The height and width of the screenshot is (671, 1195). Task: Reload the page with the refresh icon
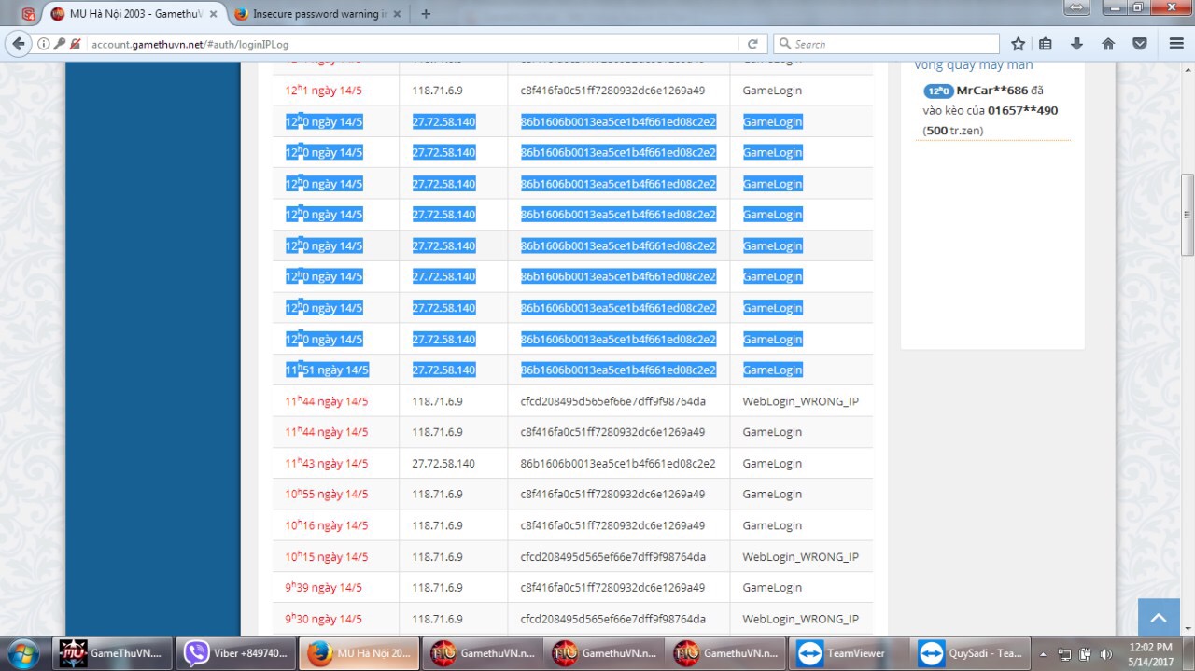(x=752, y=44)
